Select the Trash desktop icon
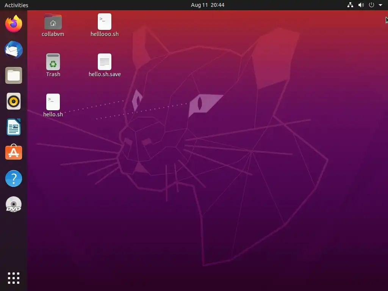Image resolution: width=388 pixels, height=291 pixels. pos(53,62)
